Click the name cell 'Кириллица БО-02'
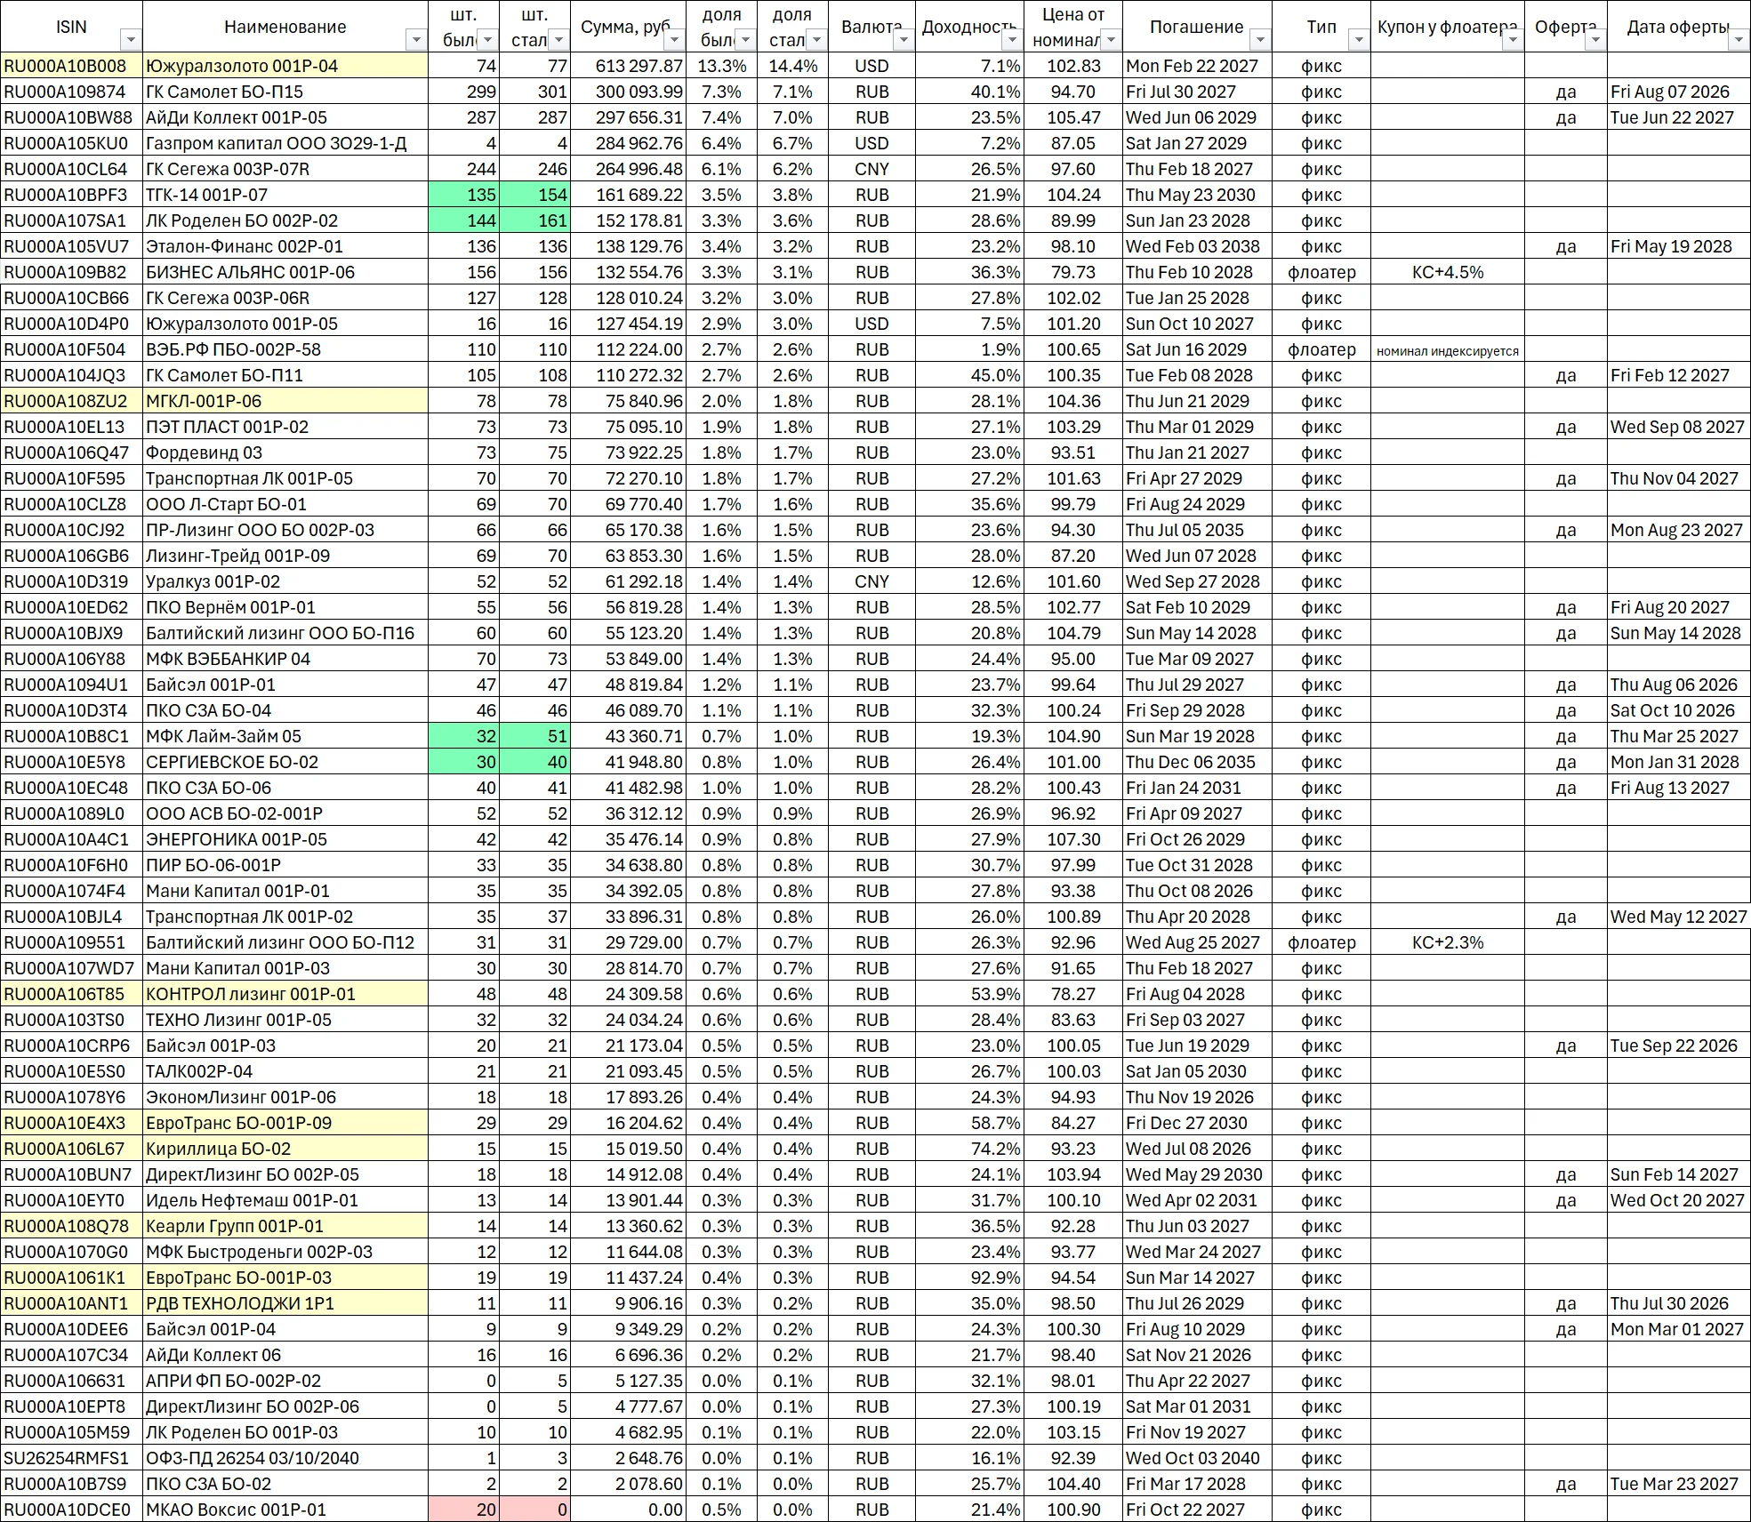The image size is (1751, 1522). click(x=285, y=1149)
